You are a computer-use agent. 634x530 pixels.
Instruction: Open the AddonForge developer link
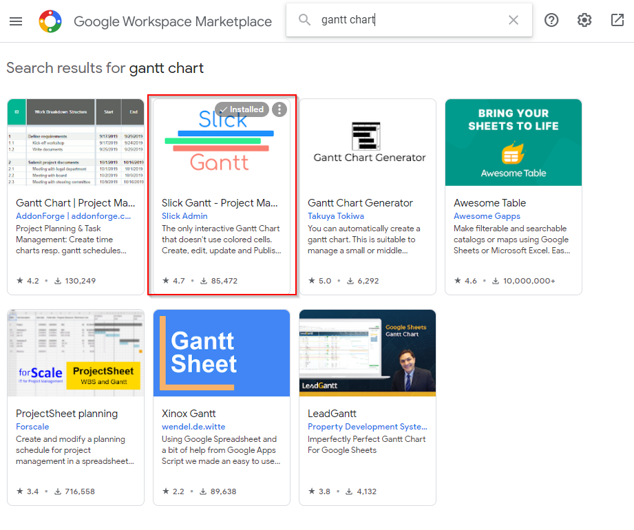[73, 216]
